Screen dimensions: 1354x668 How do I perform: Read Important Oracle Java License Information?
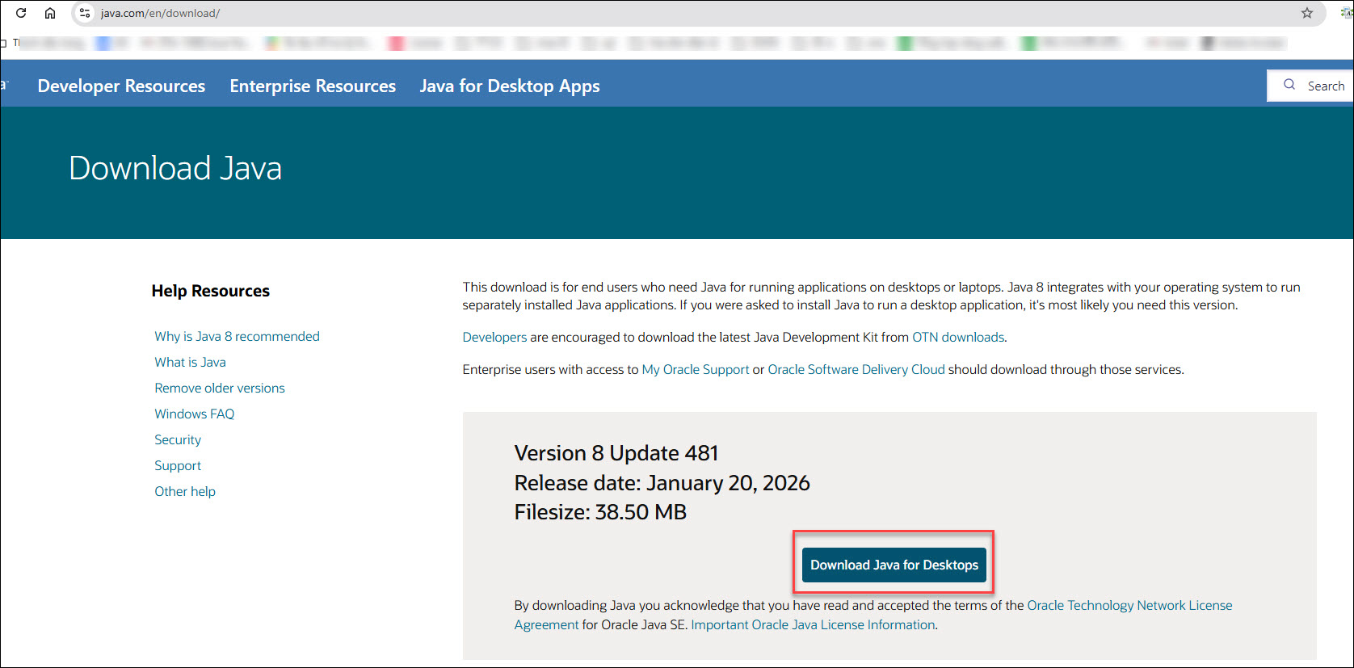pyautogui.click(x=813, y=624)
